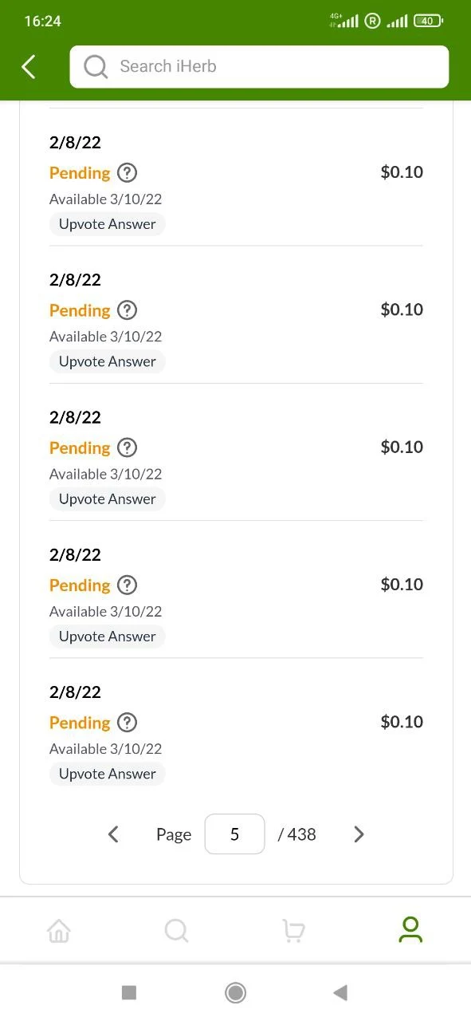Tap Android circular home button

point(235,992)
